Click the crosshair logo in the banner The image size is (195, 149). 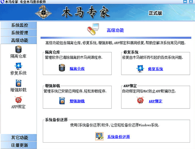(x=43, y=12)
